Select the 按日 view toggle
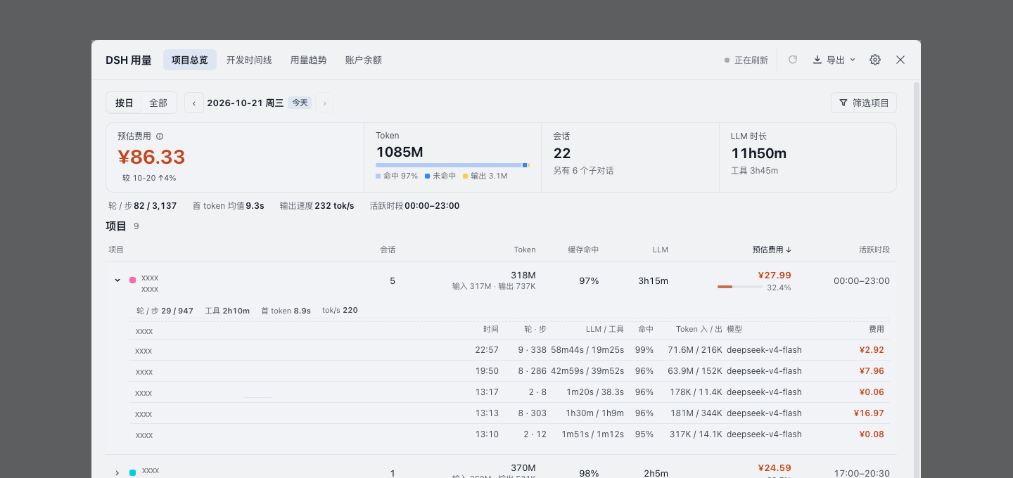Image resolution: width=1013 pixels, height=478 pixels. 125,103
